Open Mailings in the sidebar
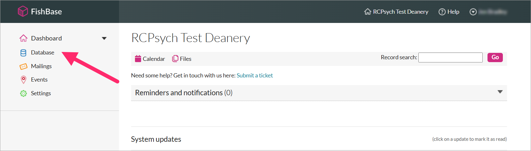Screen dimensions: 531x151 pos(41,66)
